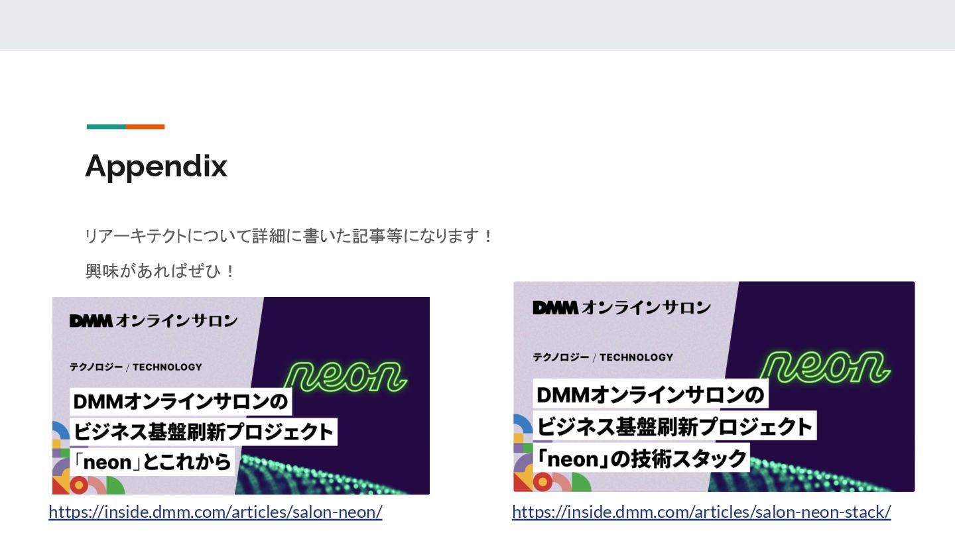
Task: Open the salon-neon-stack article link
Action: pyautogui.click(x=702, y=512)
